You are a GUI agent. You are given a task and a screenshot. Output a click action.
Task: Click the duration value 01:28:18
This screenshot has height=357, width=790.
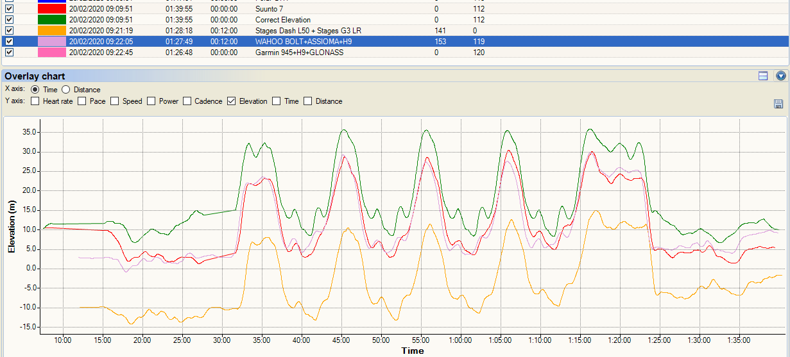click(178, 30)
